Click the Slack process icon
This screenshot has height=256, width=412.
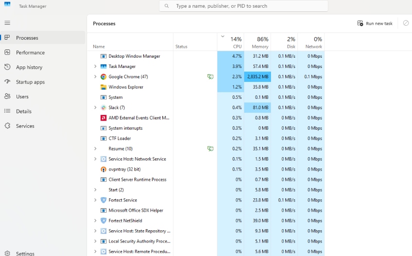click(104, 108)
